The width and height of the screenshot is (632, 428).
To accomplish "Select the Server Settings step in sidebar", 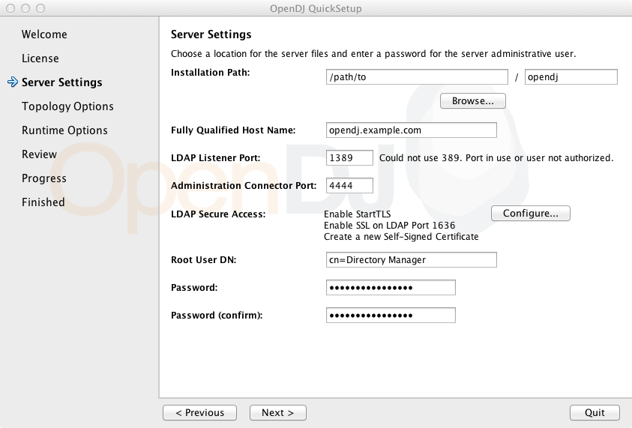I will [x=62, y=82].
